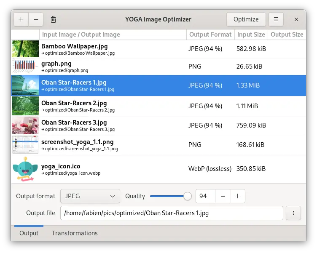Click the three-dot output file browse button
This screenshot has height=253, width=317.
[293, 213]
